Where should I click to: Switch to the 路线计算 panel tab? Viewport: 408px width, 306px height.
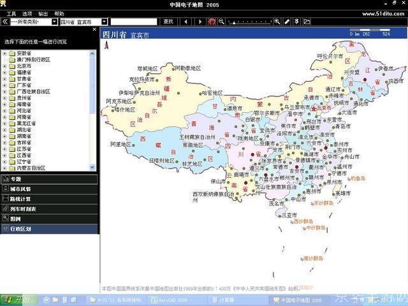49,199
